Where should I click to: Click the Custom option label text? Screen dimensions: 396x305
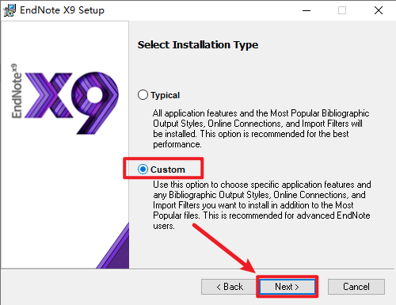(x=168, y=170)
